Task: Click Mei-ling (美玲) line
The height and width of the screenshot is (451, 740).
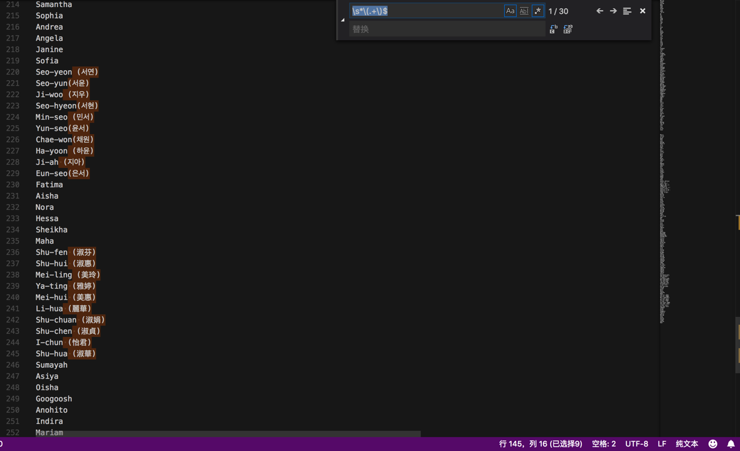Action: pos(68,275)
